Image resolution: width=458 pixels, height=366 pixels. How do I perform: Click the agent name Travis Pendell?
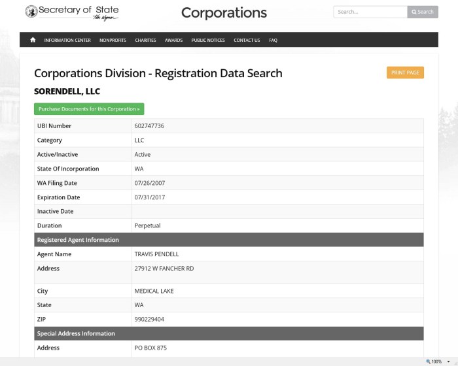click(x=156, y=254)
